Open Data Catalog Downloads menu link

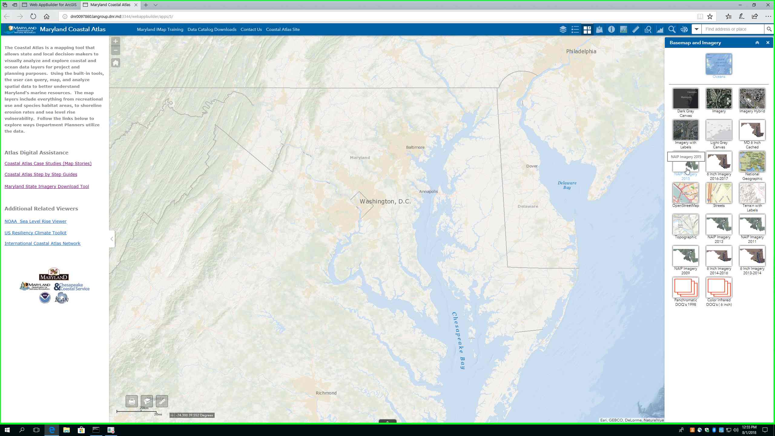pyautogui.click(x=212, y=29)
